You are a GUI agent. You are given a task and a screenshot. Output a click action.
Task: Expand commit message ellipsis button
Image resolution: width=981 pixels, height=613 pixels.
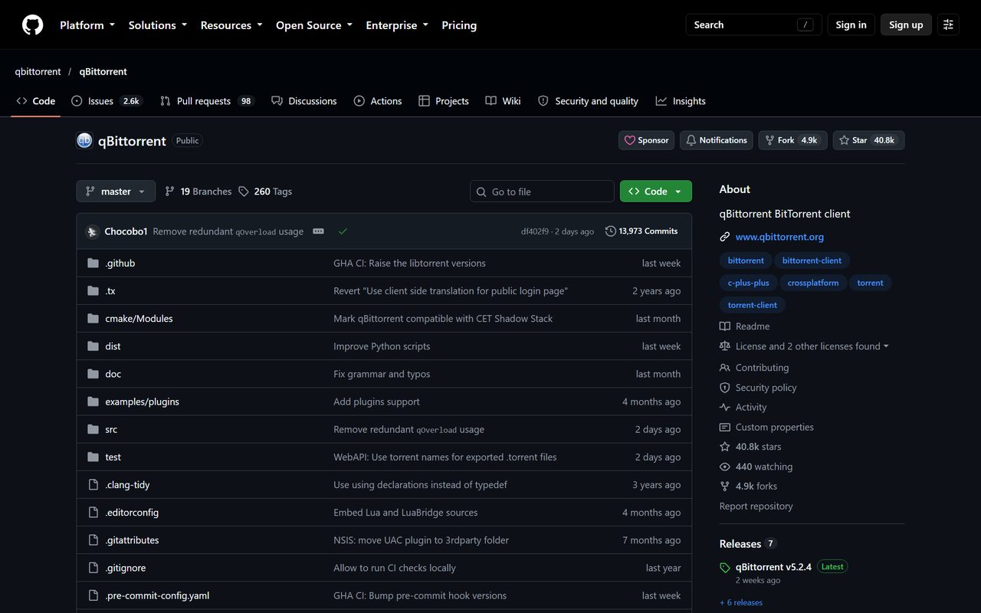coord(319,231)
